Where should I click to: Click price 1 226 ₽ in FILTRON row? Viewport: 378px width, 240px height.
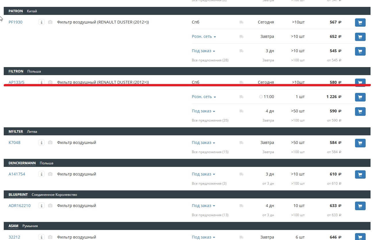[334, 97]
